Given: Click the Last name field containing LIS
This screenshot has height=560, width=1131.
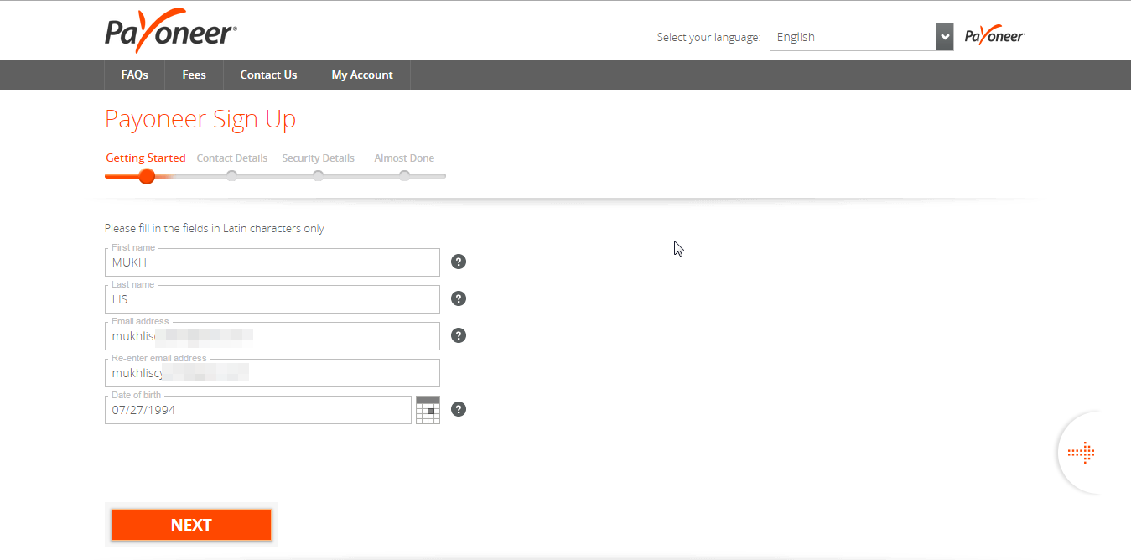Looking at the screenshot, I should click(272, 299).
